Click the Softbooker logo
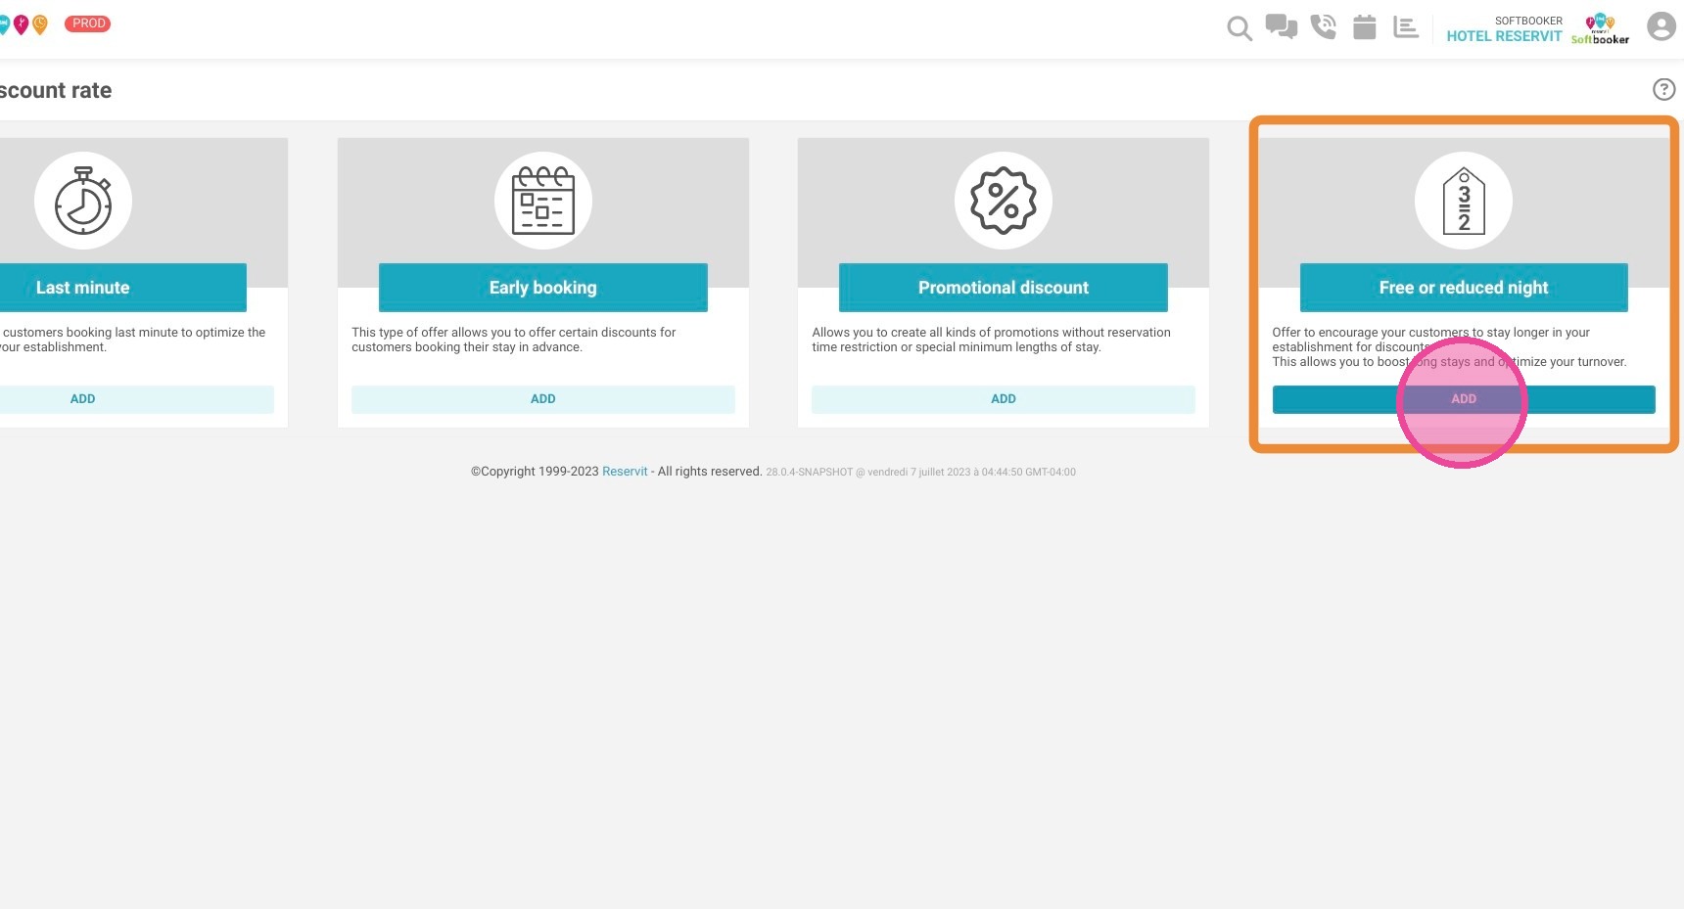 click(x=1600, y=28)
